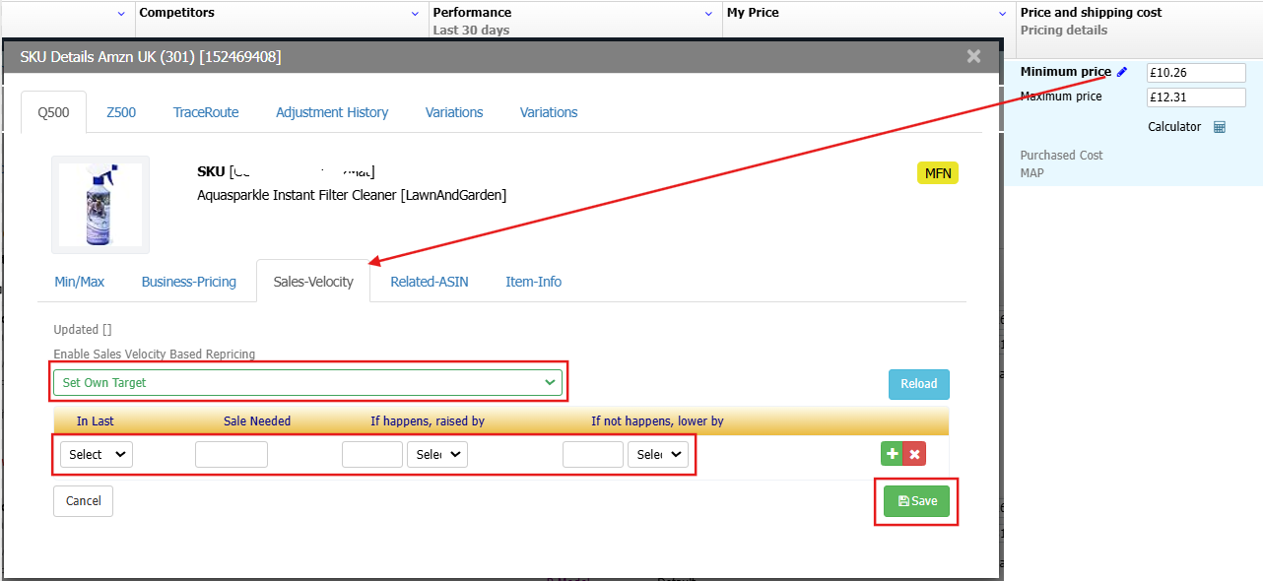1263x581 pixels.
Task: Open the In Last Select dropdown
Action: (97, 454)
